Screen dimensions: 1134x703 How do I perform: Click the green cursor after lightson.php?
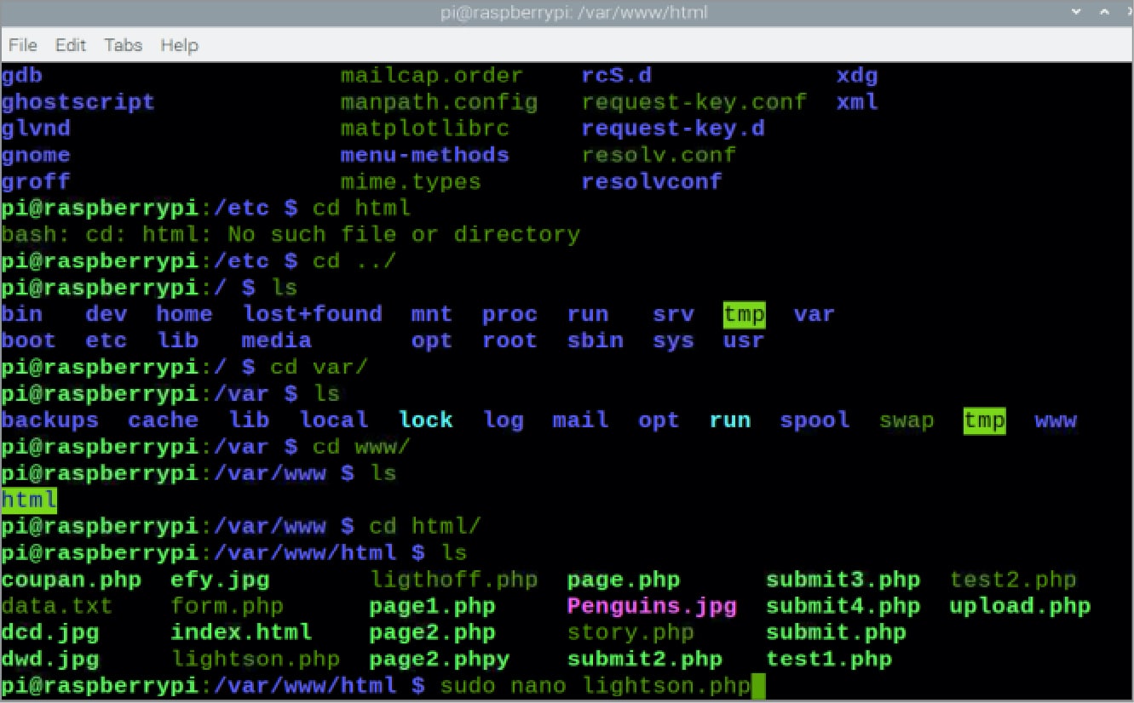click(758, 686)
